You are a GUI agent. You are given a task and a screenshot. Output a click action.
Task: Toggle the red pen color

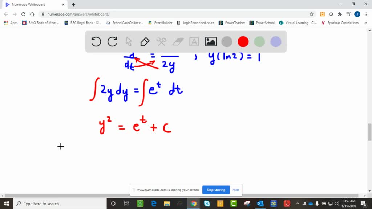[x=243, y=41]
